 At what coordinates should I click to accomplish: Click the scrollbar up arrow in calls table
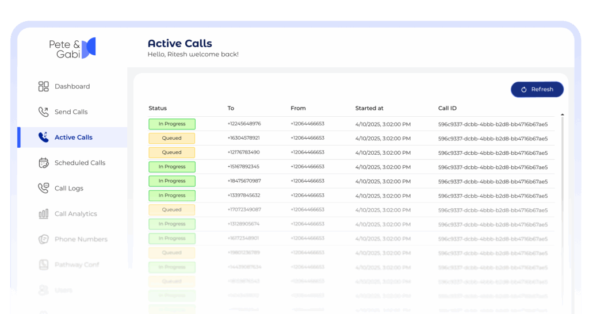click(x=562, y=115)
